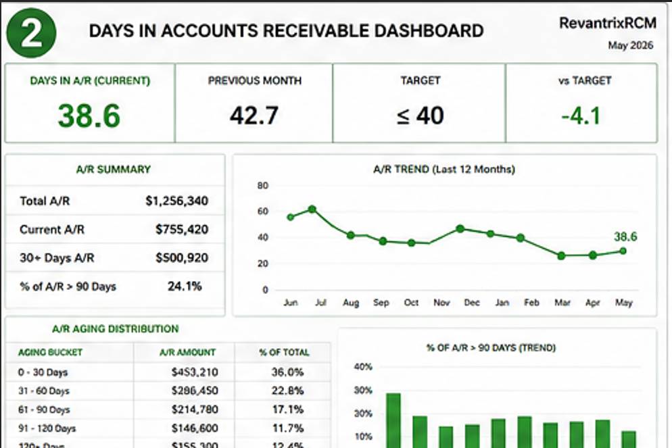This screenshot has height=448, width=672.
Task: Click the tallest first bar in the bar chart
Action: pos(393,420)
